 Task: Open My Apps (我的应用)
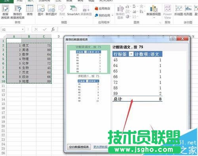103,15
